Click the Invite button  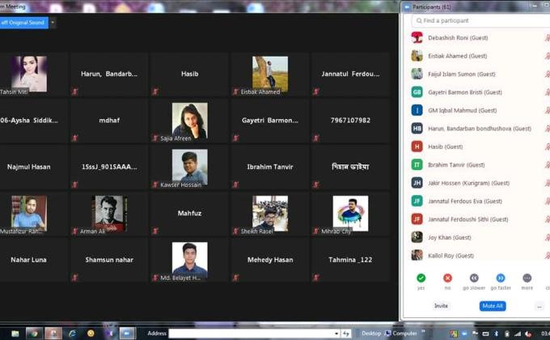tap(441, 306)
